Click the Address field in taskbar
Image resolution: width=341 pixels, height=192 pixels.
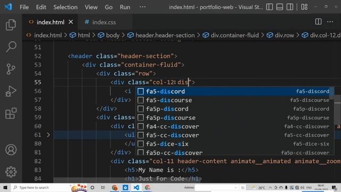click(x=217, y=187)
